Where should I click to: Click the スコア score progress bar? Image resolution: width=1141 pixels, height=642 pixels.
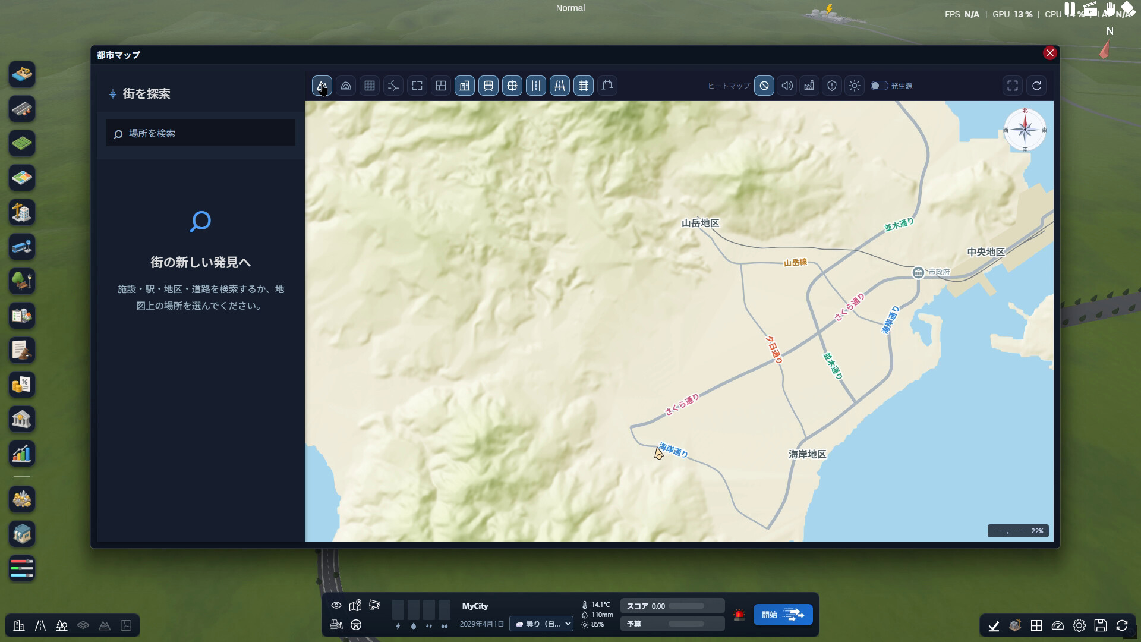(686, 606)
